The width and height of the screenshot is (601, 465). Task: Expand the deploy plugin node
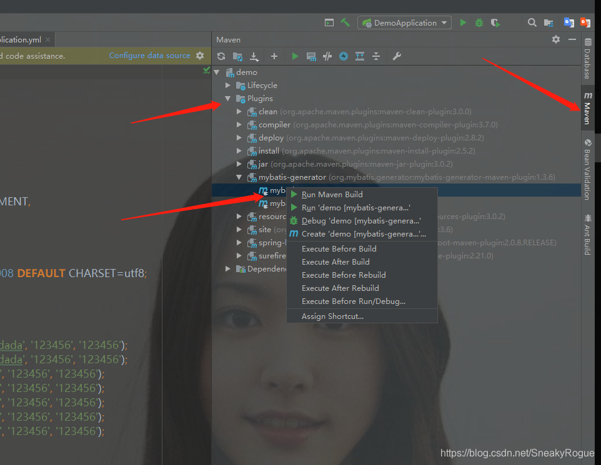click(239, 137)
